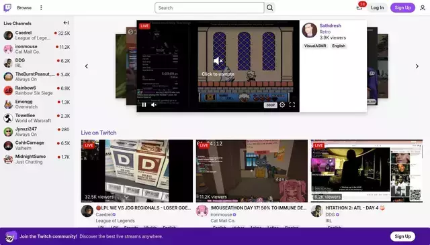Open Caedrel's avatar below the LPL stream
Screen dimensions: 430x245
[x=87, y=211]
